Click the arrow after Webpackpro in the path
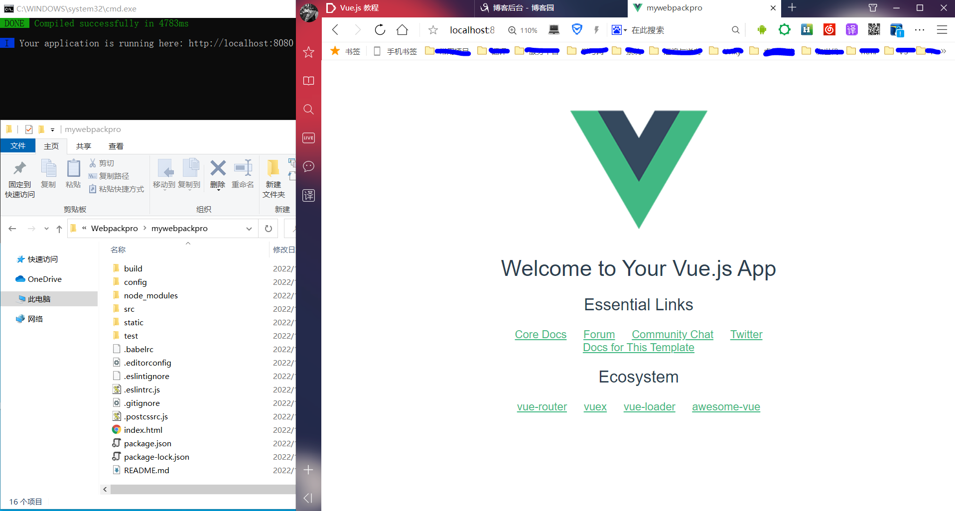The height and width of the screenshot is (511, 955). (145, 228)
